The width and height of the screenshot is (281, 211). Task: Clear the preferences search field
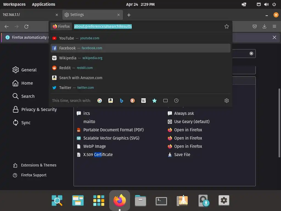(x=251, y=54)
